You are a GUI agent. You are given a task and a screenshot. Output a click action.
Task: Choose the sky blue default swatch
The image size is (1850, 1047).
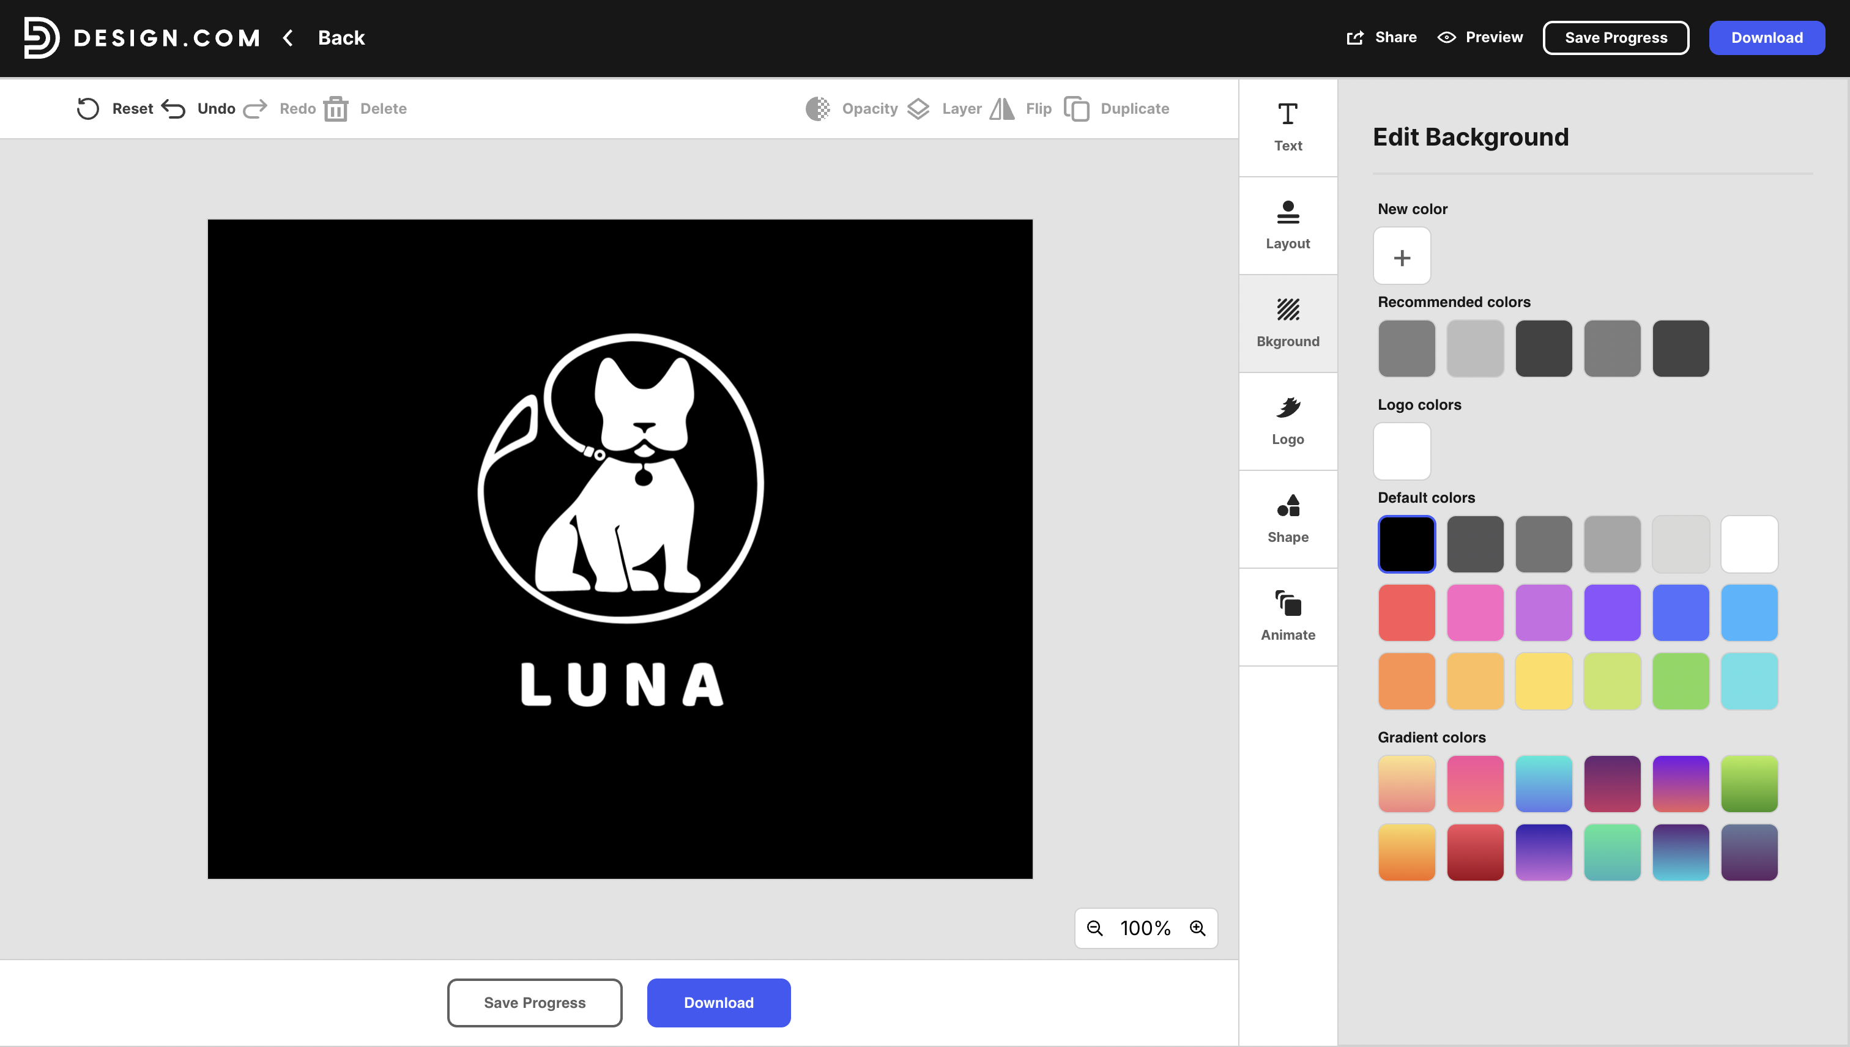1749,613
